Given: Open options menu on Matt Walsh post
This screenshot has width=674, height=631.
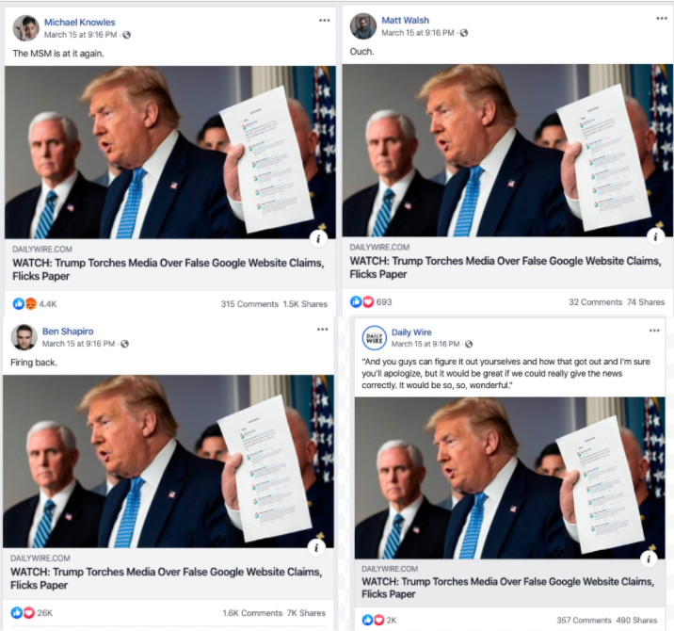Looking at the screenshot, I should 662,19.
